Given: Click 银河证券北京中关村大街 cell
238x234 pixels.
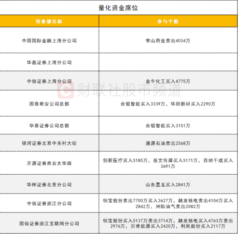Looking at the screenshot, I should click(x=49, y=143).
